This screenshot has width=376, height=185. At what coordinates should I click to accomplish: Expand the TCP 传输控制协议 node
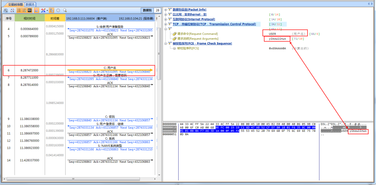pos(165,24)
